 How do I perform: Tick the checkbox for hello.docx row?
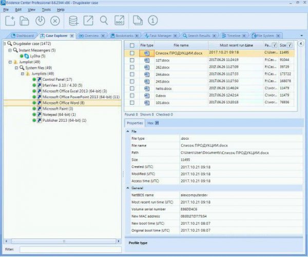[132, 88]
